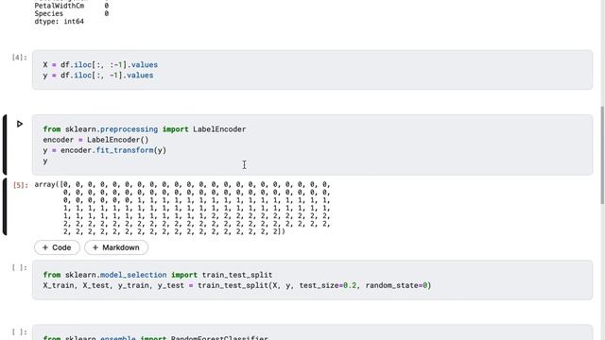Image resolution: width=605 pixels, height=340 pixels.
Task: Click the dtype: int64 output text
Action: (59, 22)
